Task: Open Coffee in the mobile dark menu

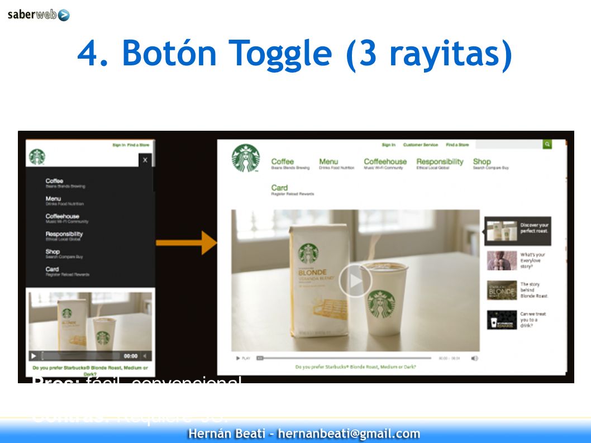Action: 65,183
